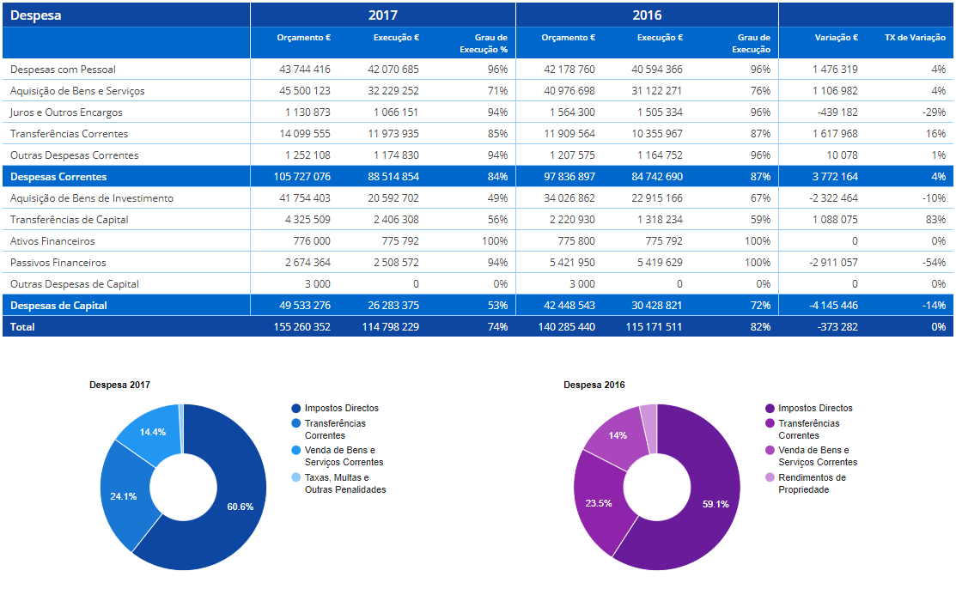Click the TX de Variação column header
Viewport: 956px width, 601px height.
[x=915, y=38]
